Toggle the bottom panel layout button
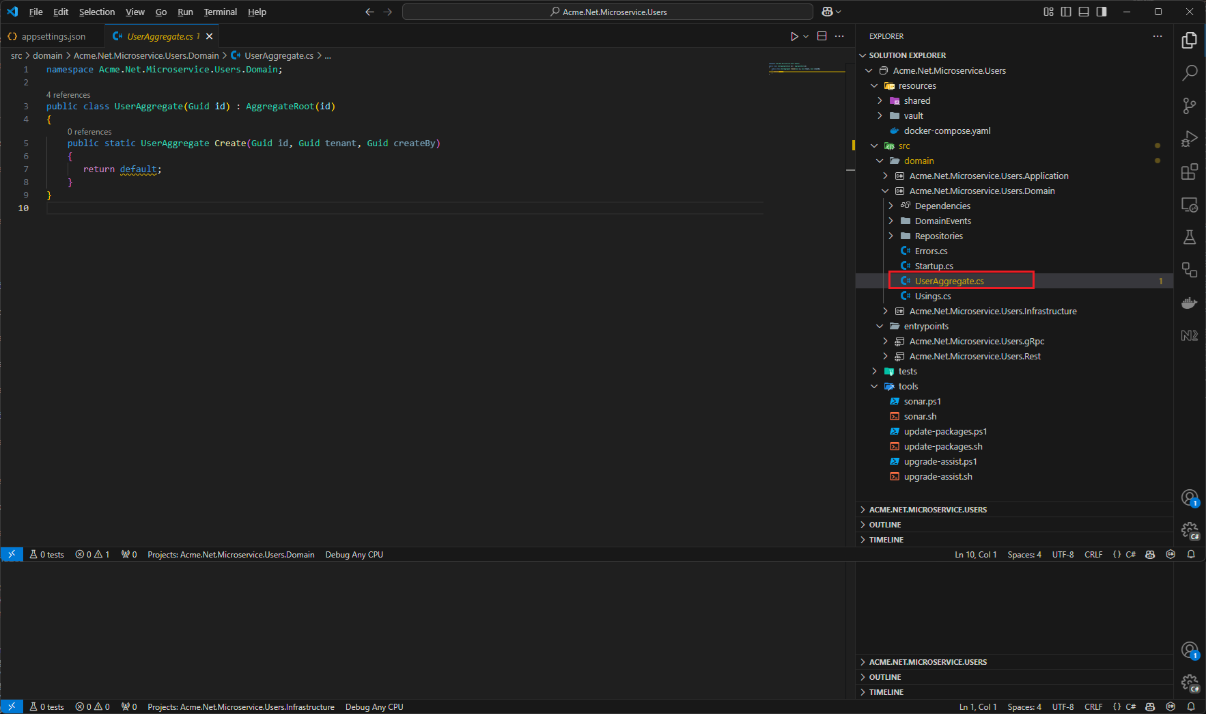The image size is (1206, 714). pyautogui.click(x=1084, y=12)
